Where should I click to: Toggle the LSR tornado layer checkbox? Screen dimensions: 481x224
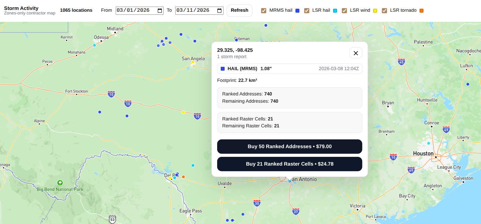coord(384,11)
